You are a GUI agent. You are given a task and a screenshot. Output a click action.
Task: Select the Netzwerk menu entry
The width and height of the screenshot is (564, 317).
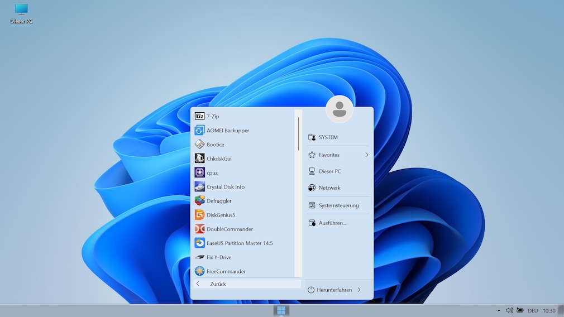(329, 188)
